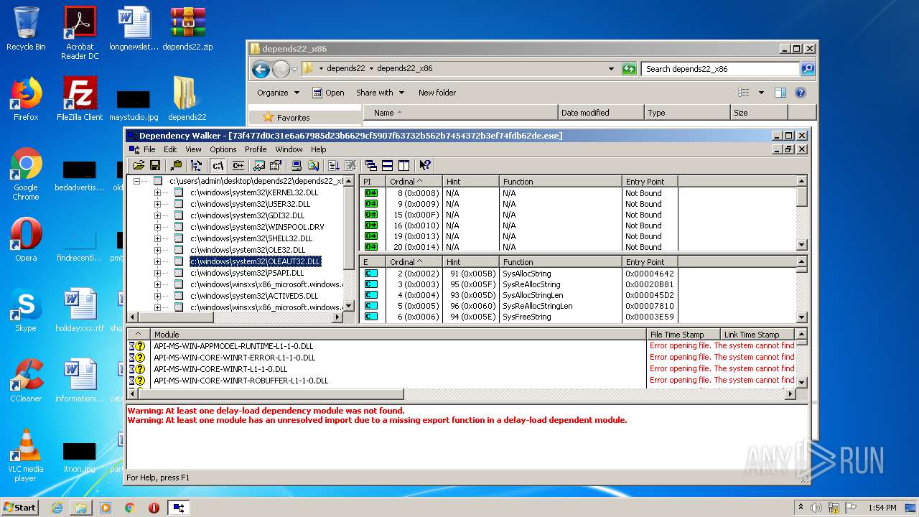This screenshot has height=517, width=919.
Task: Expand the WINSPOOL.DRV tree node
Action: click(x=157, y=227)
